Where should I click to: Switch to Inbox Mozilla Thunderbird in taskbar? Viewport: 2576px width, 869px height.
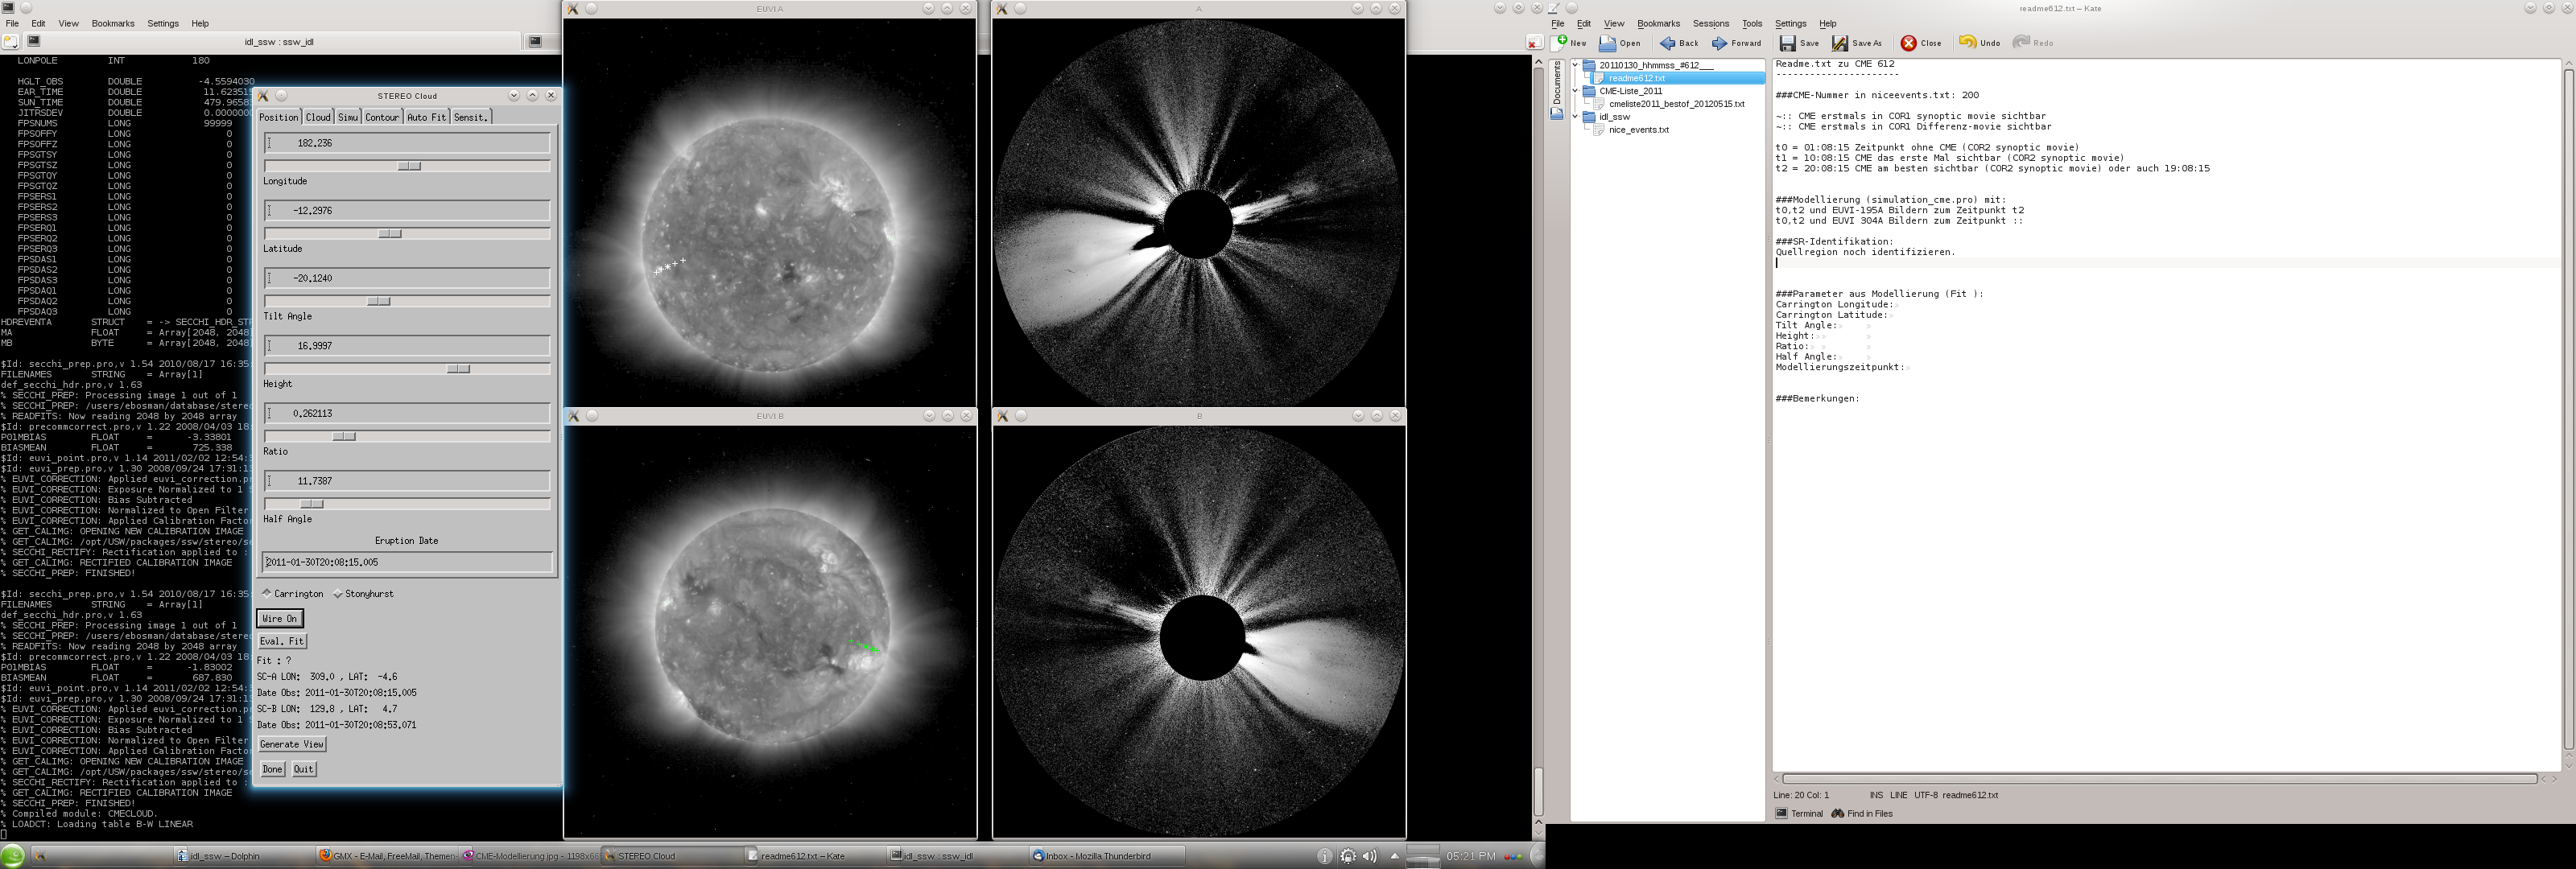click(x=1107, y=856)
